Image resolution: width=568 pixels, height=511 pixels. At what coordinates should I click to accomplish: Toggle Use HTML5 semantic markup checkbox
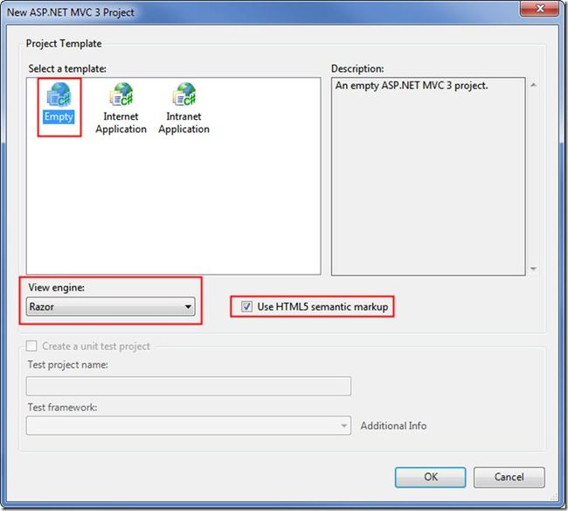[x=246, y=306]
